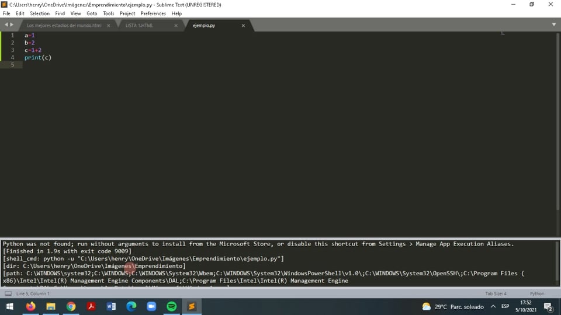Open Tab Size: 4 indentation menu

tap(496, 293)
